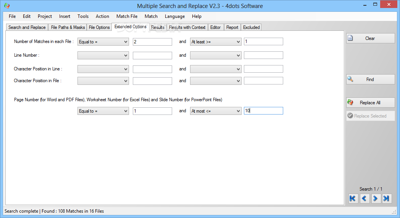Image resolution: width=400 pixels, height=218 pixels.
Task: Open the Edit menu
Action: click(27, 16)
